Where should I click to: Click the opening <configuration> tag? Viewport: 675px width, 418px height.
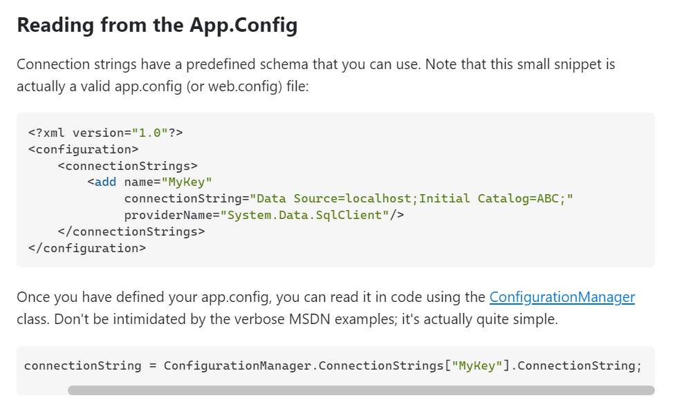pos(84,149)
